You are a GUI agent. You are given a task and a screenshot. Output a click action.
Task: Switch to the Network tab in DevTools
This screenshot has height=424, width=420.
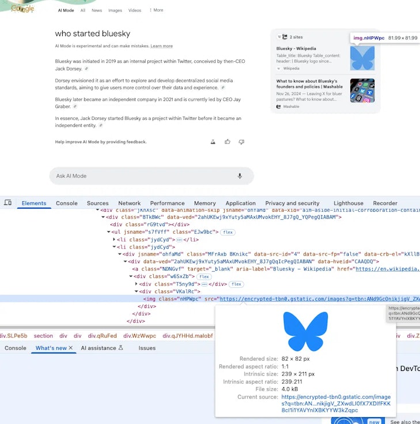pyautogui.click(x=129, y=203)
